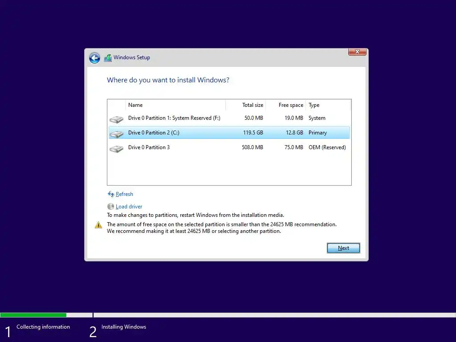Click the 'To make changes to partitions' note
Image resolution: width=456 pixels, height=342 pixels.
coord(195,215)
